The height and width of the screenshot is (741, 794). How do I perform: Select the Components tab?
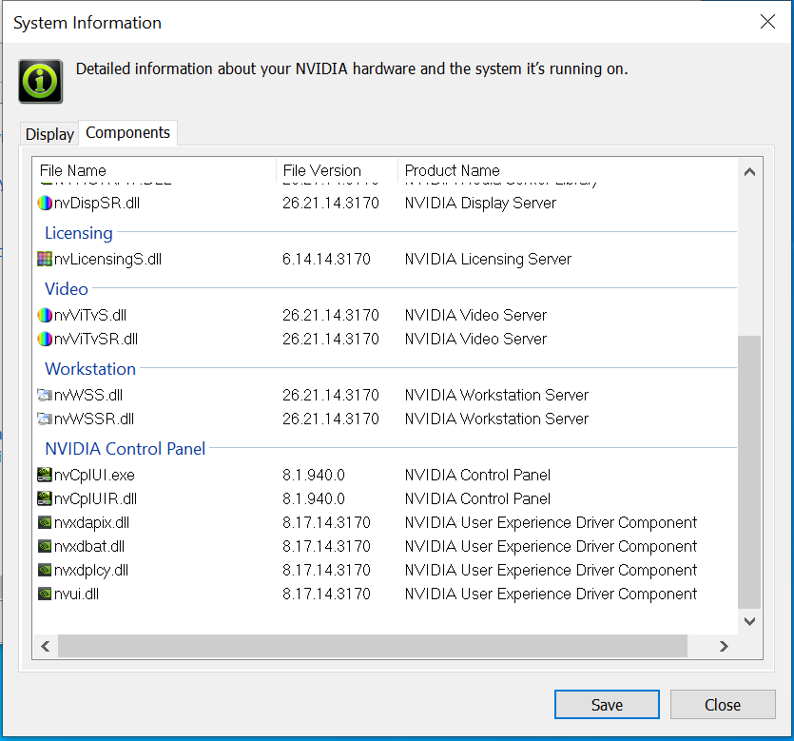127,133
